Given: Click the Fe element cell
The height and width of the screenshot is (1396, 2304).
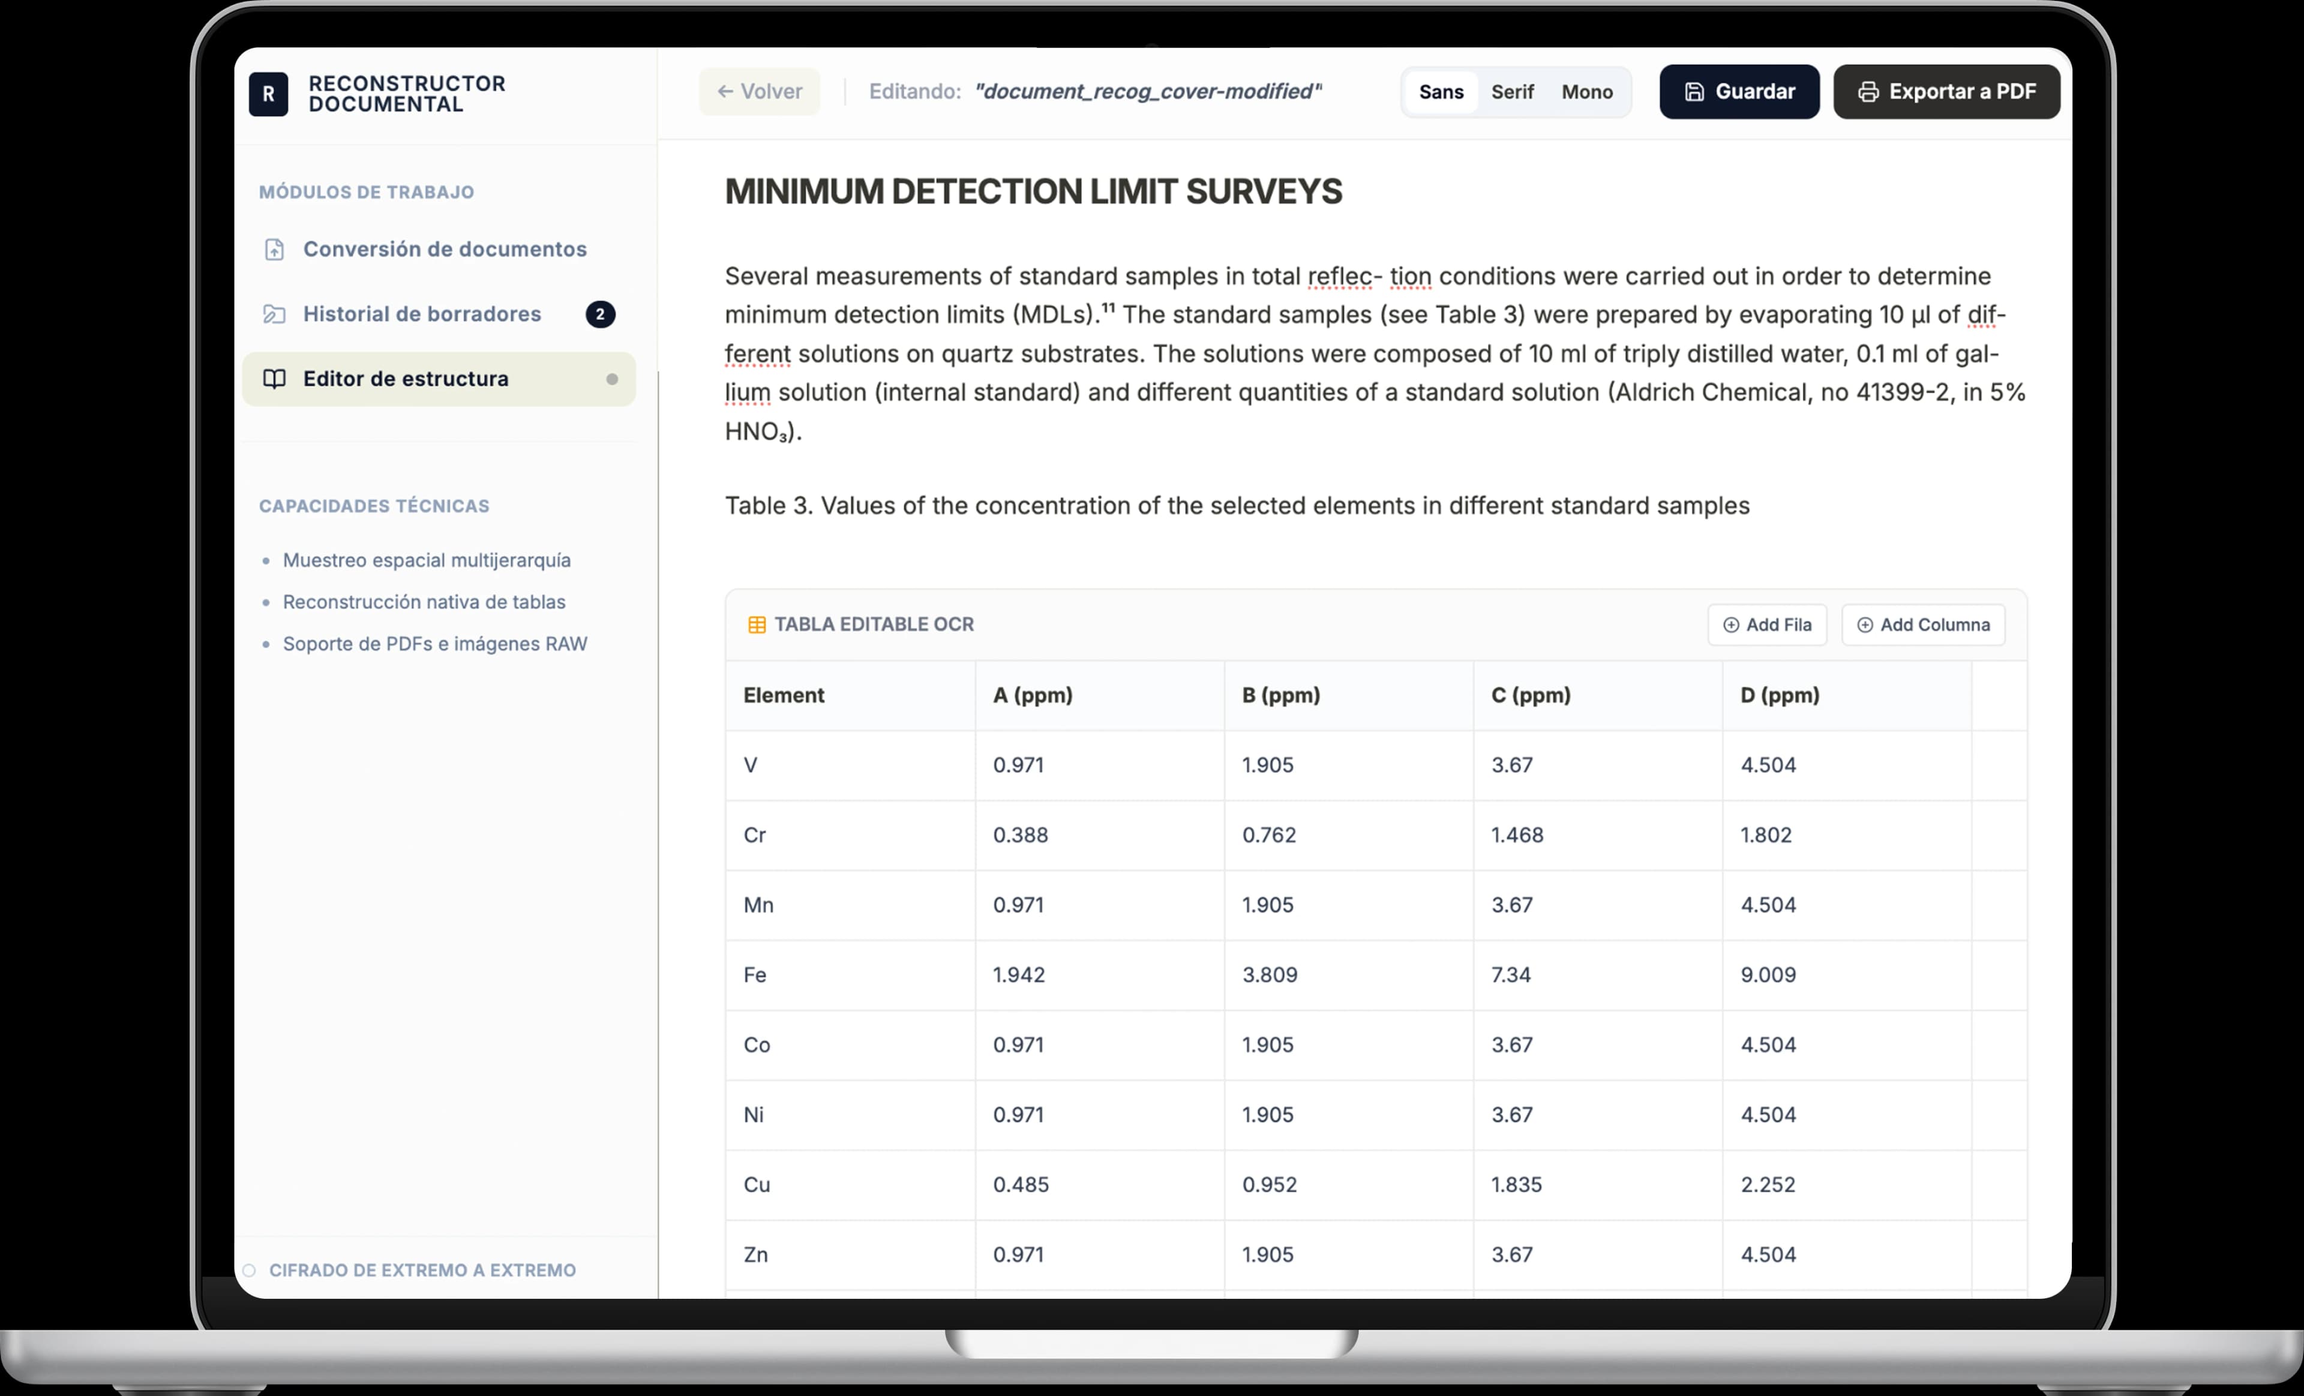Looking at the screenshot, I should [850, 975].
